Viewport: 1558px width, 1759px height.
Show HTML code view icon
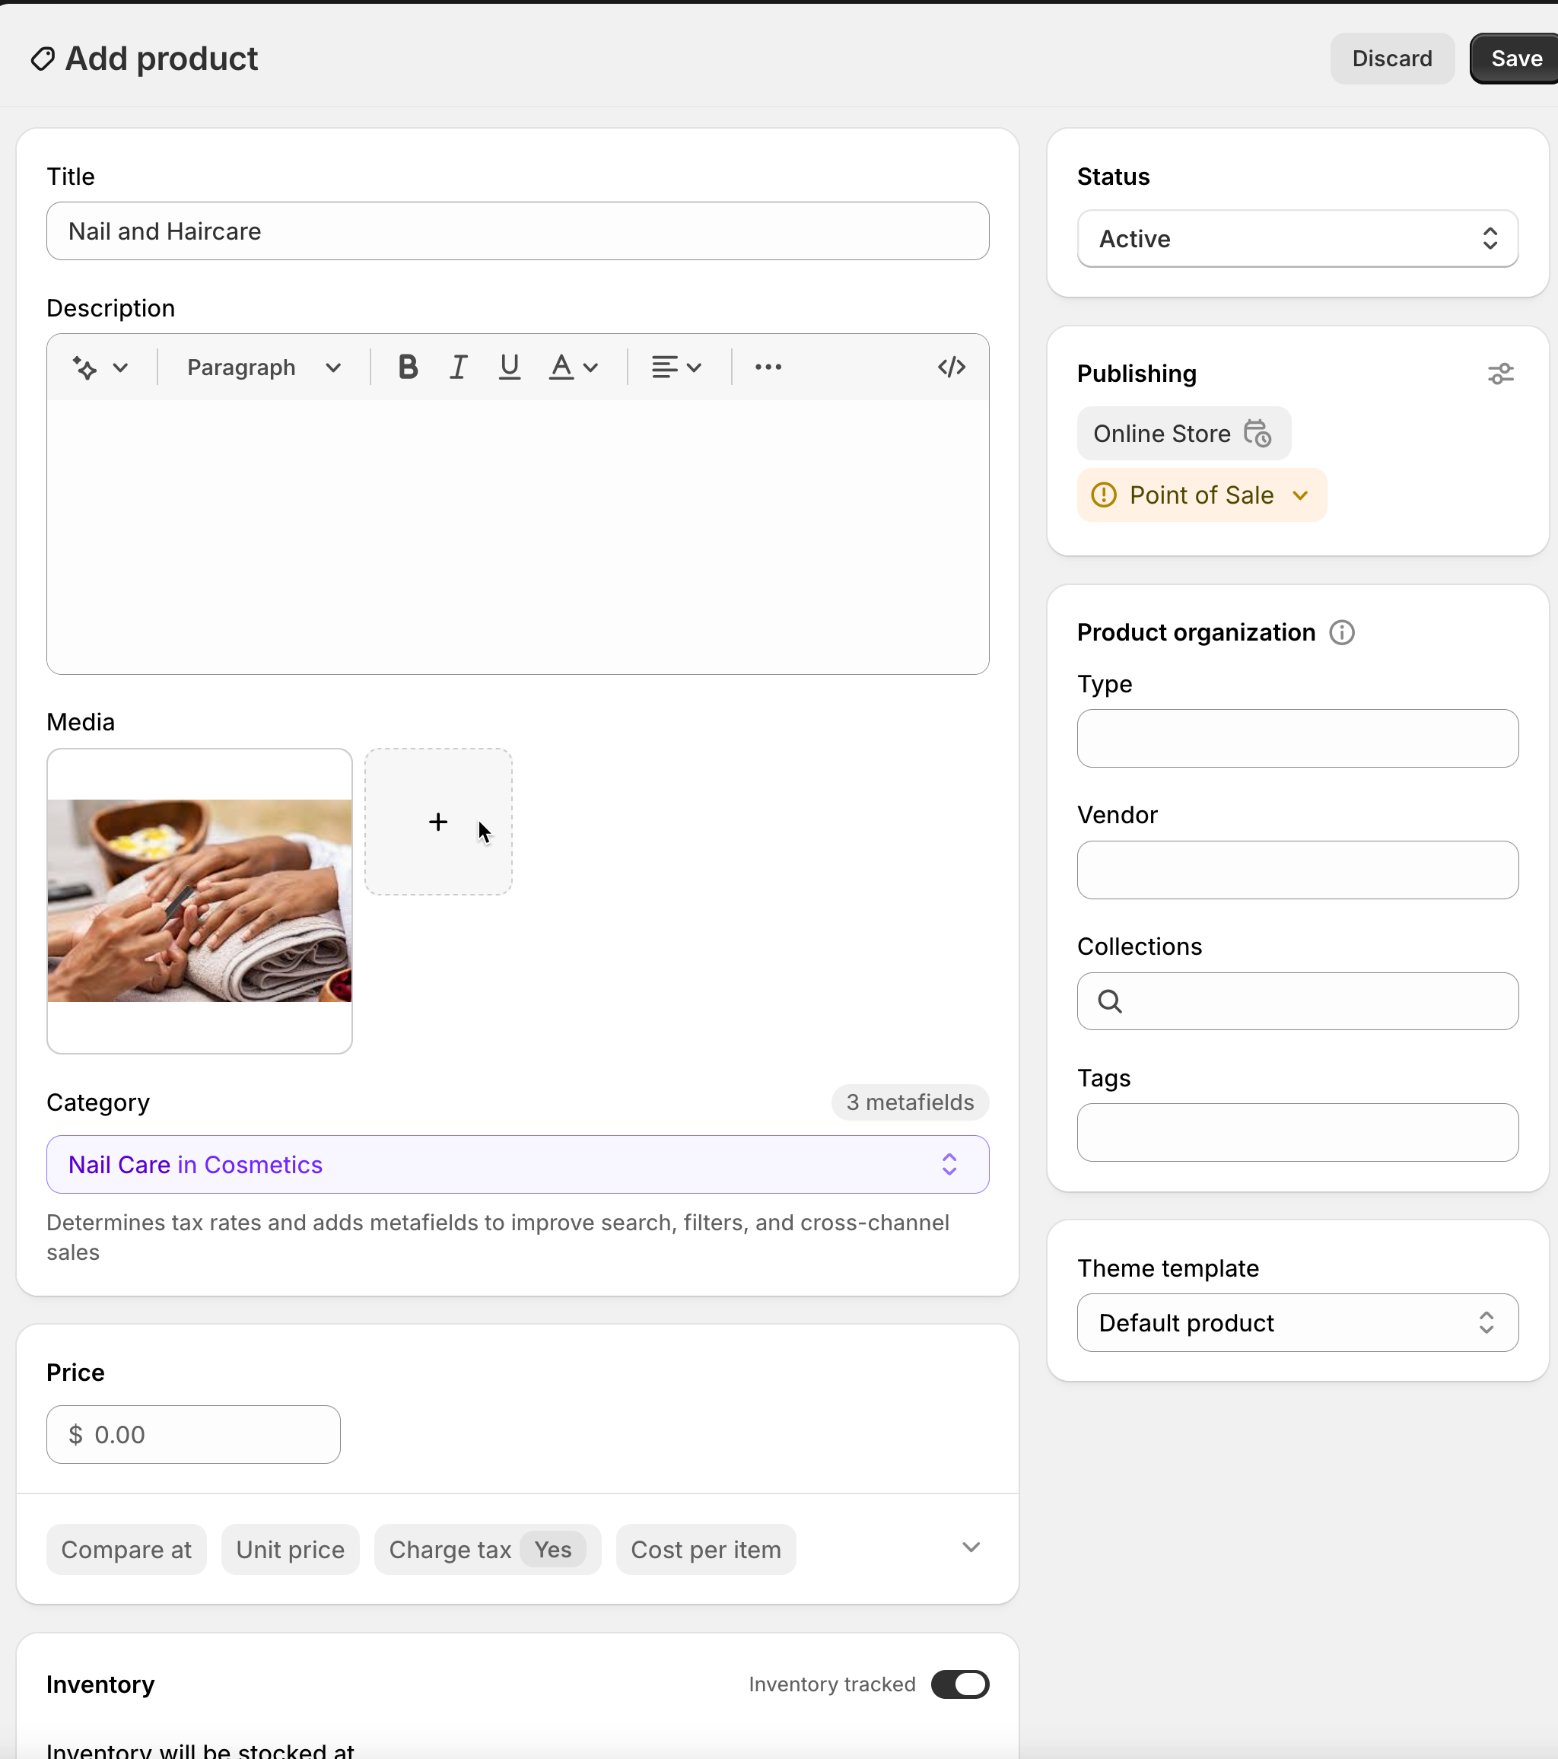pyautogui.click(x=952, y=367)
